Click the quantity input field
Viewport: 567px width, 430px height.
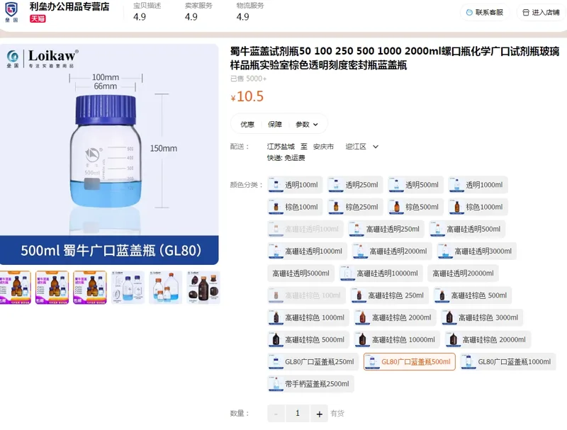(x=298, y=414)
